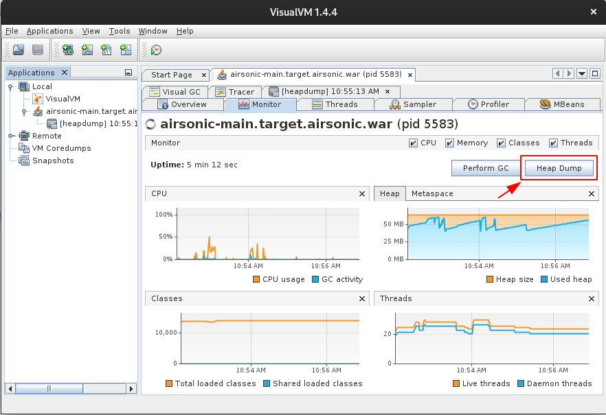Screen dimensions: 606x415
Task: Click the Save toolbar icon
Action: tap(38, 49)
